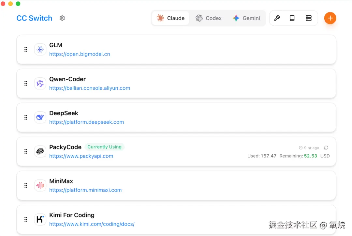Click the green window maximize button
Viewport: 352px width, 236px height.
(x=18, y=4)
